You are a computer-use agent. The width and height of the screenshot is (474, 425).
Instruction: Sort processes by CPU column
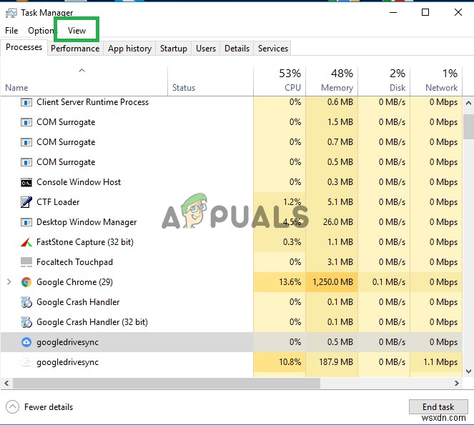tap(280, 81)
